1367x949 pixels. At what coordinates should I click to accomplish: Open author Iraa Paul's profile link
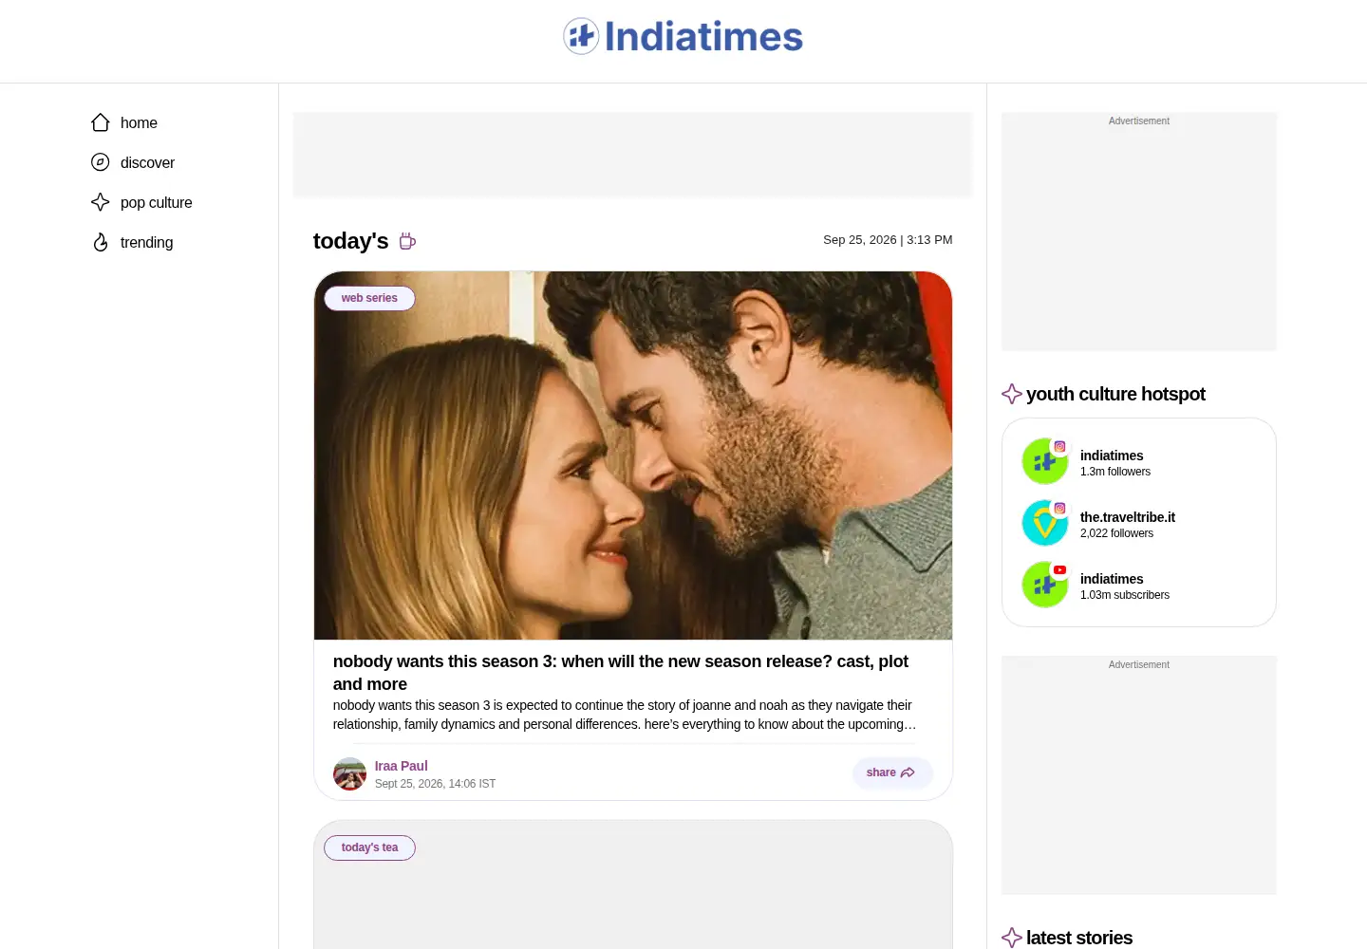tap(401, 766)
